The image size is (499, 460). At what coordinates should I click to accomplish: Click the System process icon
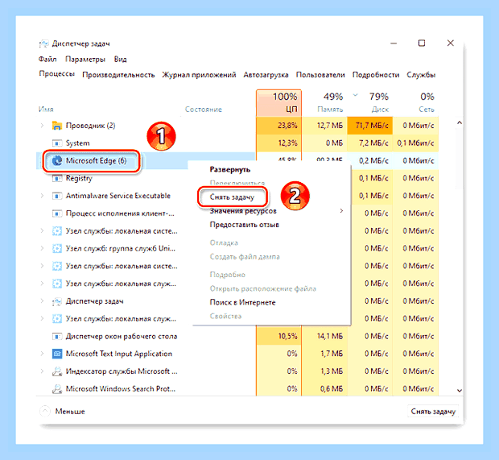click(x=57, y=143)
